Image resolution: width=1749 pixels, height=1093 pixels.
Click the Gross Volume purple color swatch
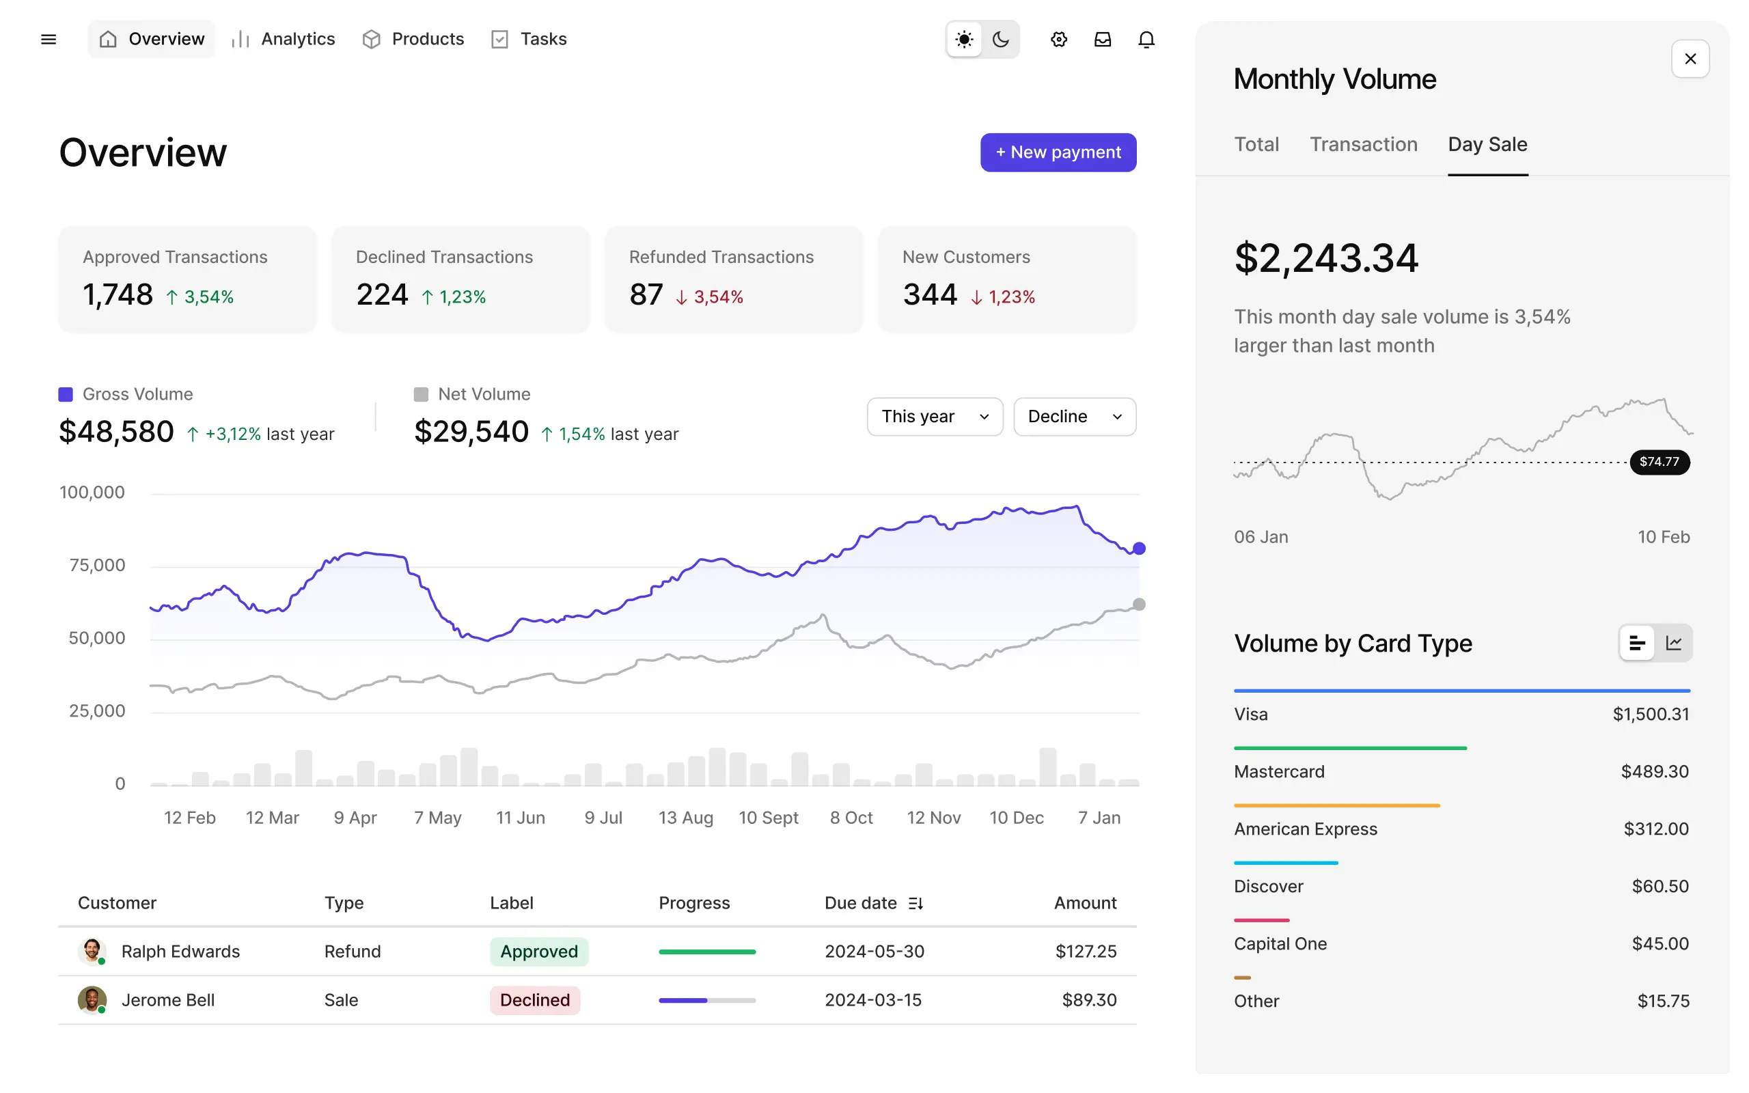pos(66,395)
